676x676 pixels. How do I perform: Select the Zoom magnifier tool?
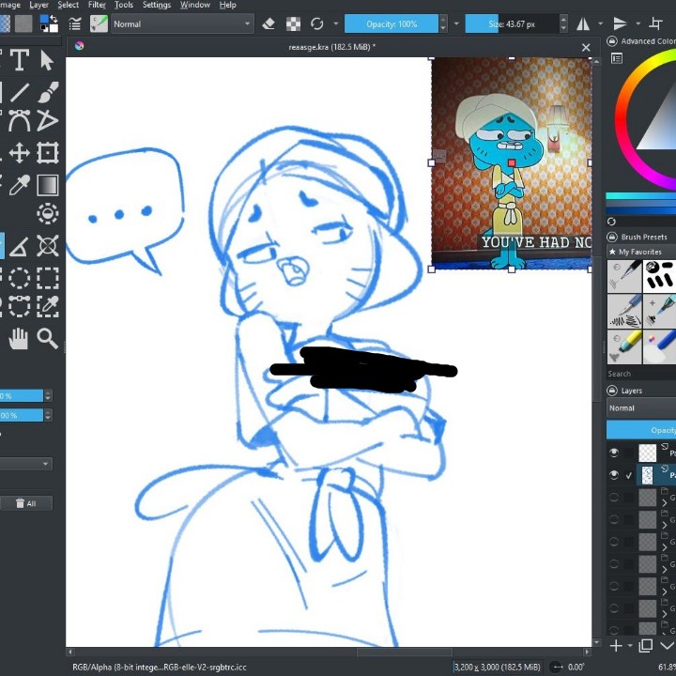pyautogui.click(x=48, y=338)
